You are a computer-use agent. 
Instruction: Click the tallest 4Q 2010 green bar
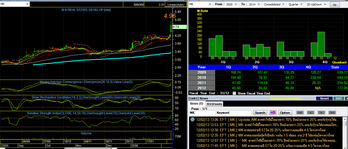(321, 44)
